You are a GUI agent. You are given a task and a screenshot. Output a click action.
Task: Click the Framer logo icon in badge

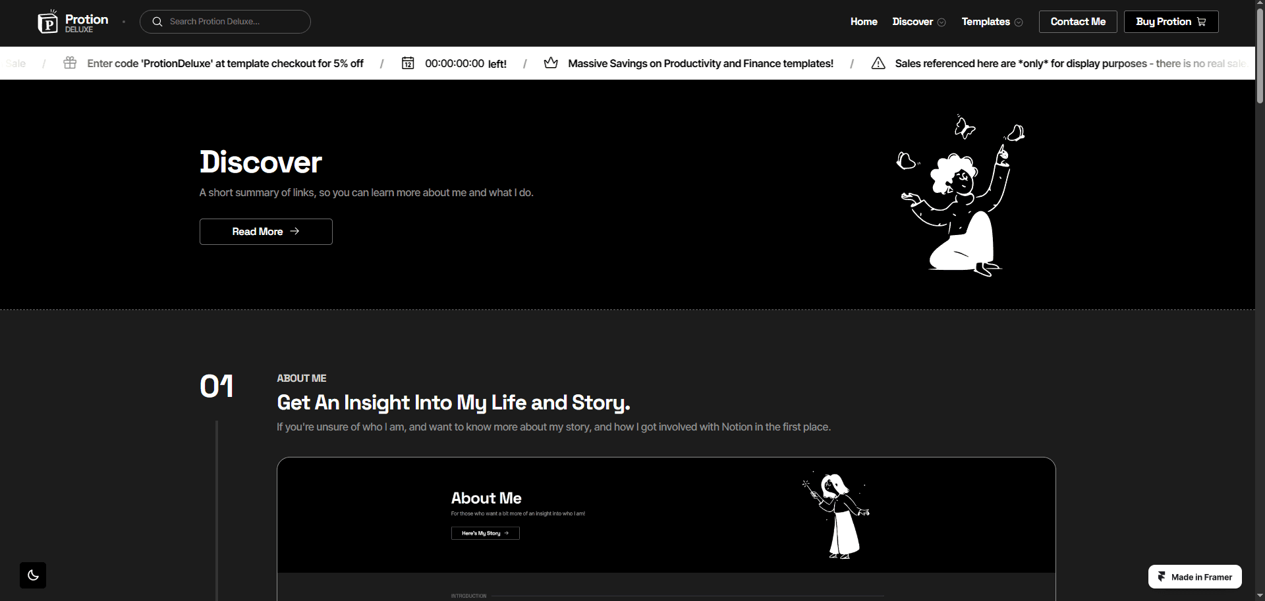(x=1162, y=577)
